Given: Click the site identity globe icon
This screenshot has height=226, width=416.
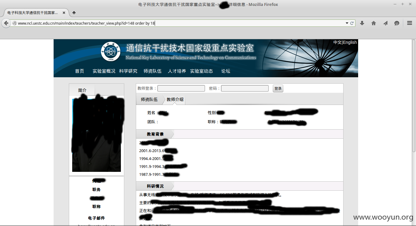Looking at the screenshot, I should (x=14, y=23).
